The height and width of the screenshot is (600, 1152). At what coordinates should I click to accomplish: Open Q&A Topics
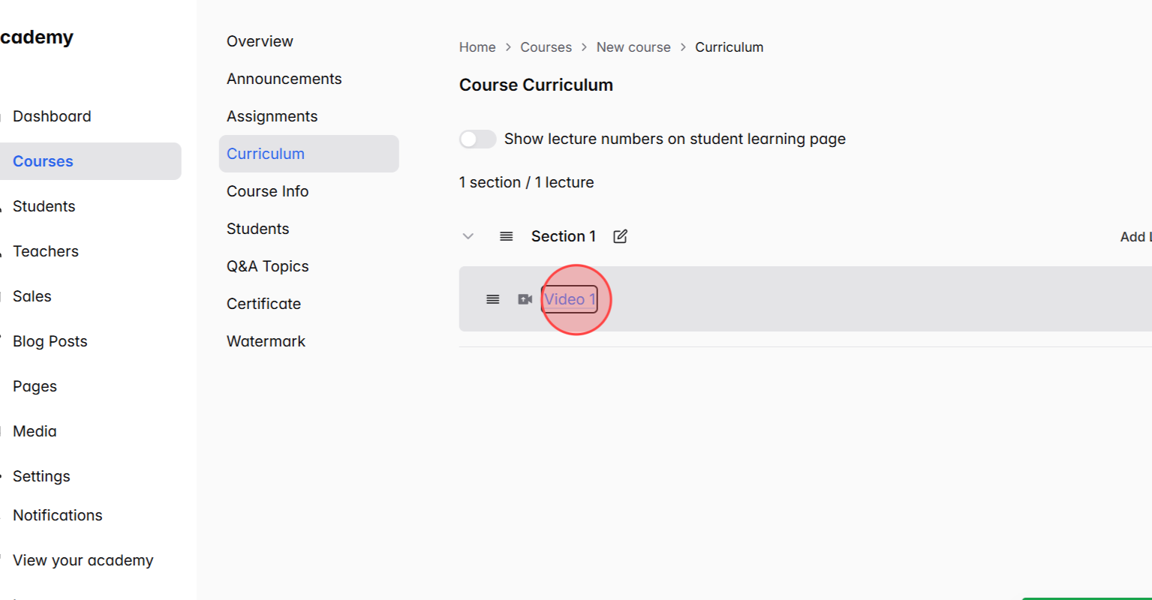pyautogui.click(x=267, y=265)
